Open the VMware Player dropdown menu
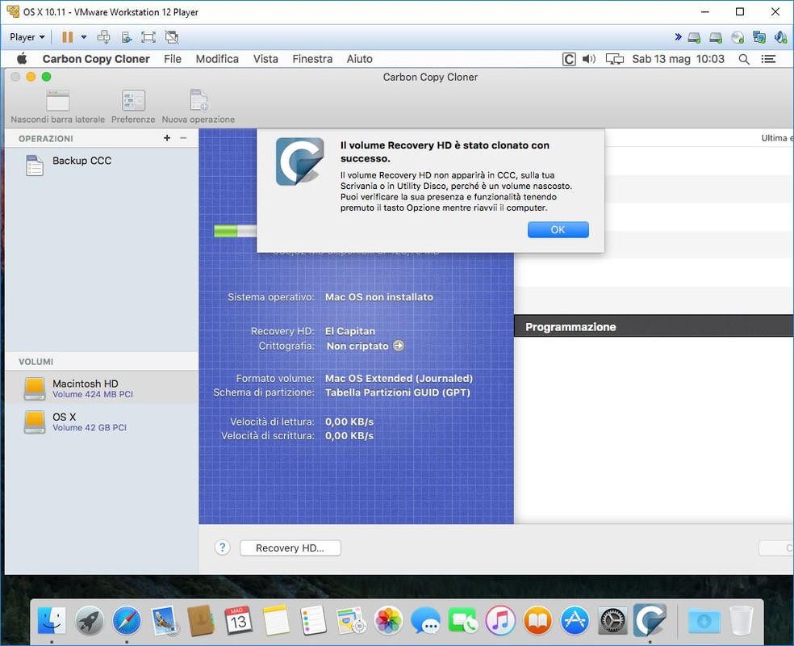The width and height of the screenshot is (794, 646). point(27,37)
